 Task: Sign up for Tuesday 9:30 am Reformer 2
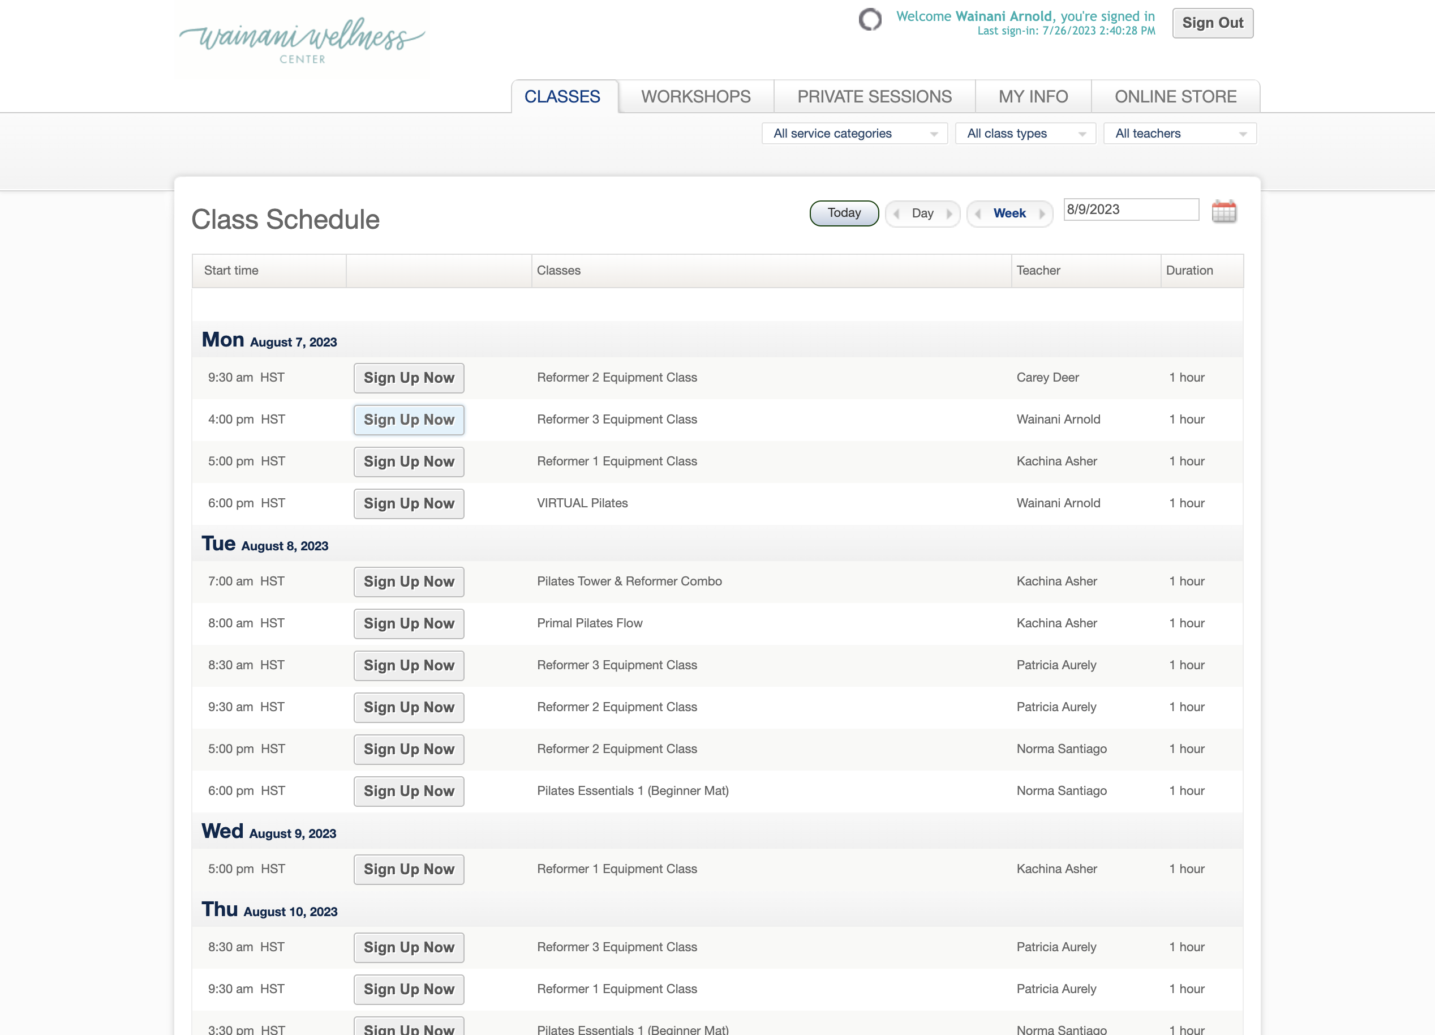pos(409,707)
